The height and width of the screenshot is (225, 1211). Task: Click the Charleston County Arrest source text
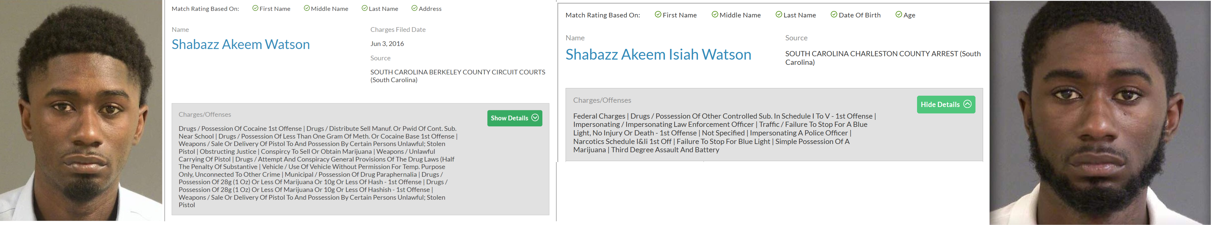[882, 58]
